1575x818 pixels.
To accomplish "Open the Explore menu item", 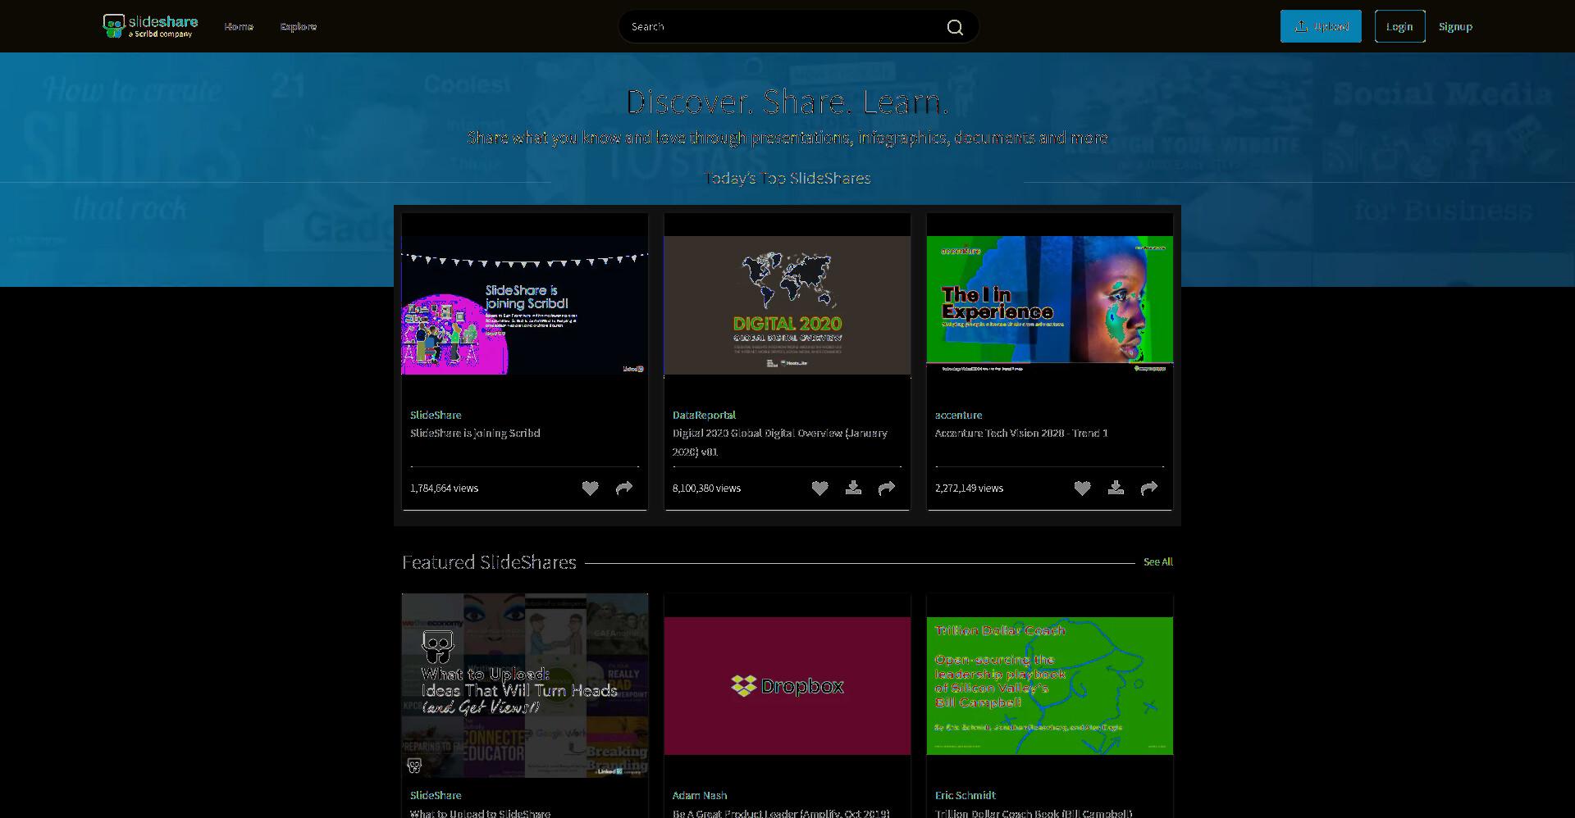I will [298, 27].
